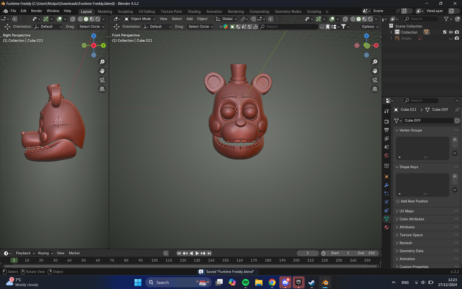Open the timeline Marker menu

point(74,253)
